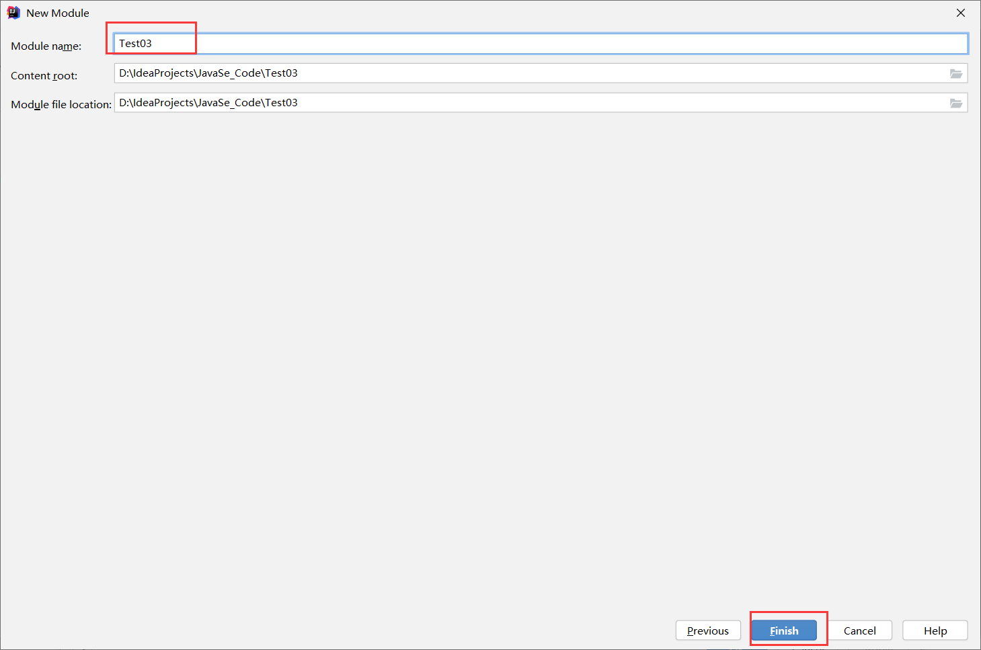
Task: Close the New Module window
Action: coord(961,13)
